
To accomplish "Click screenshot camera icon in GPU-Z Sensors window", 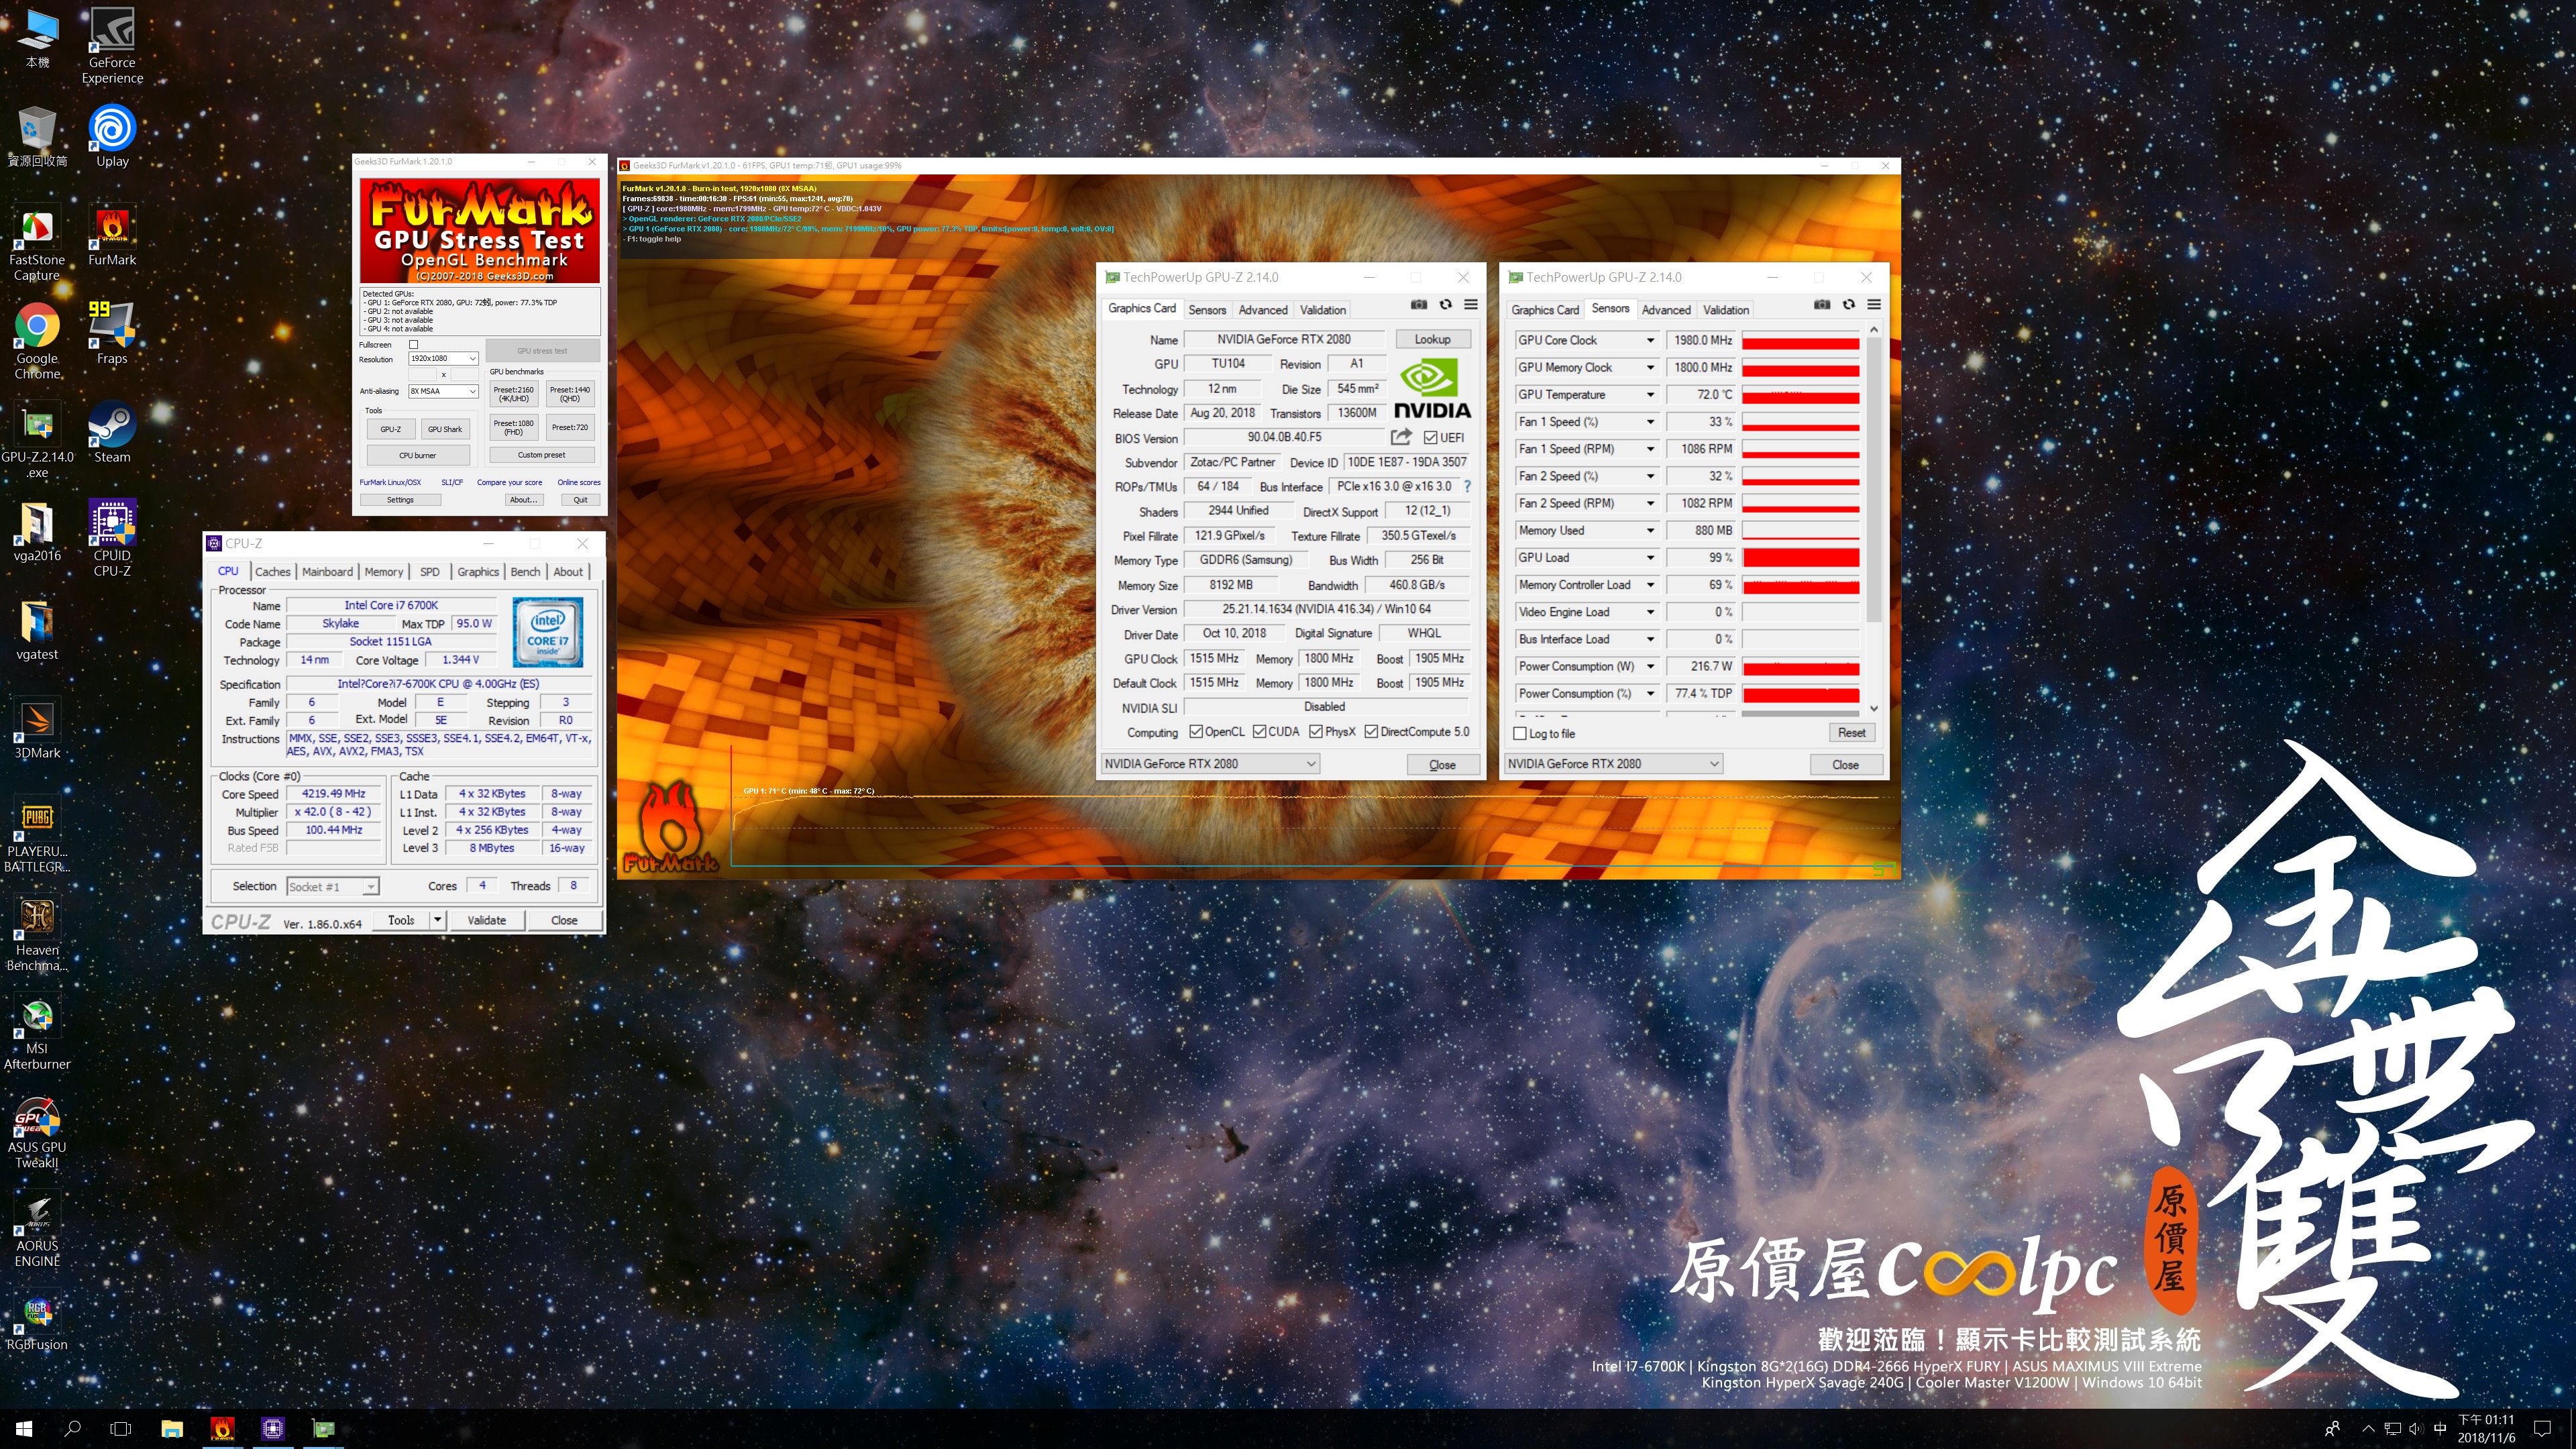I will (1822, 305).
